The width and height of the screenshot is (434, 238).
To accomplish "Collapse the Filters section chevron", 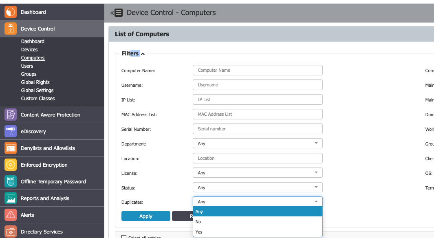I will (x=143, y=53).
